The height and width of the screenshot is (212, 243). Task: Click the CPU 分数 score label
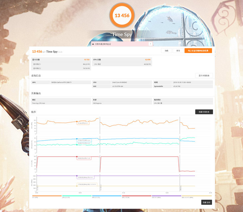click(97, 60)
